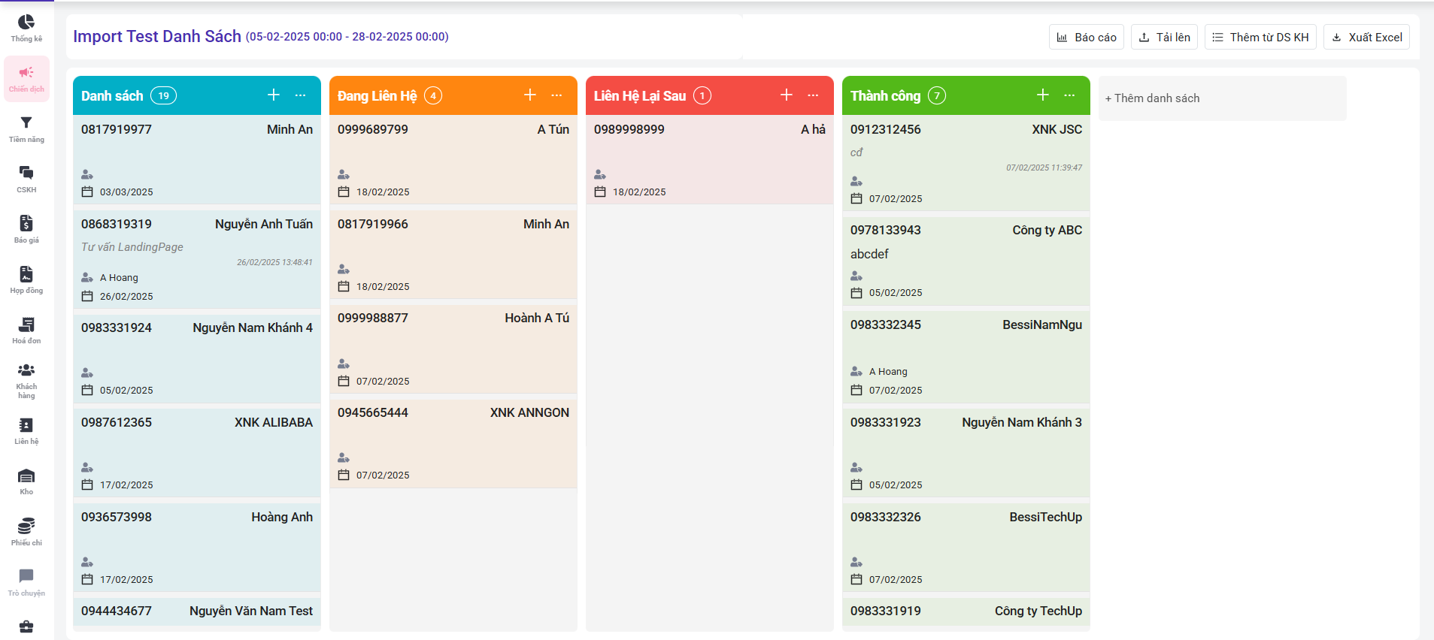This screenshot has width=1434, height=640.
Task: Open card XNK ALIBABA
Action: click(x=197, y=453)
